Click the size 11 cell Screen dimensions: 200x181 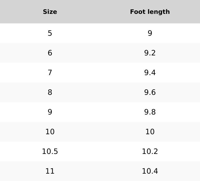pyautogui.click(x=50, y=171)
